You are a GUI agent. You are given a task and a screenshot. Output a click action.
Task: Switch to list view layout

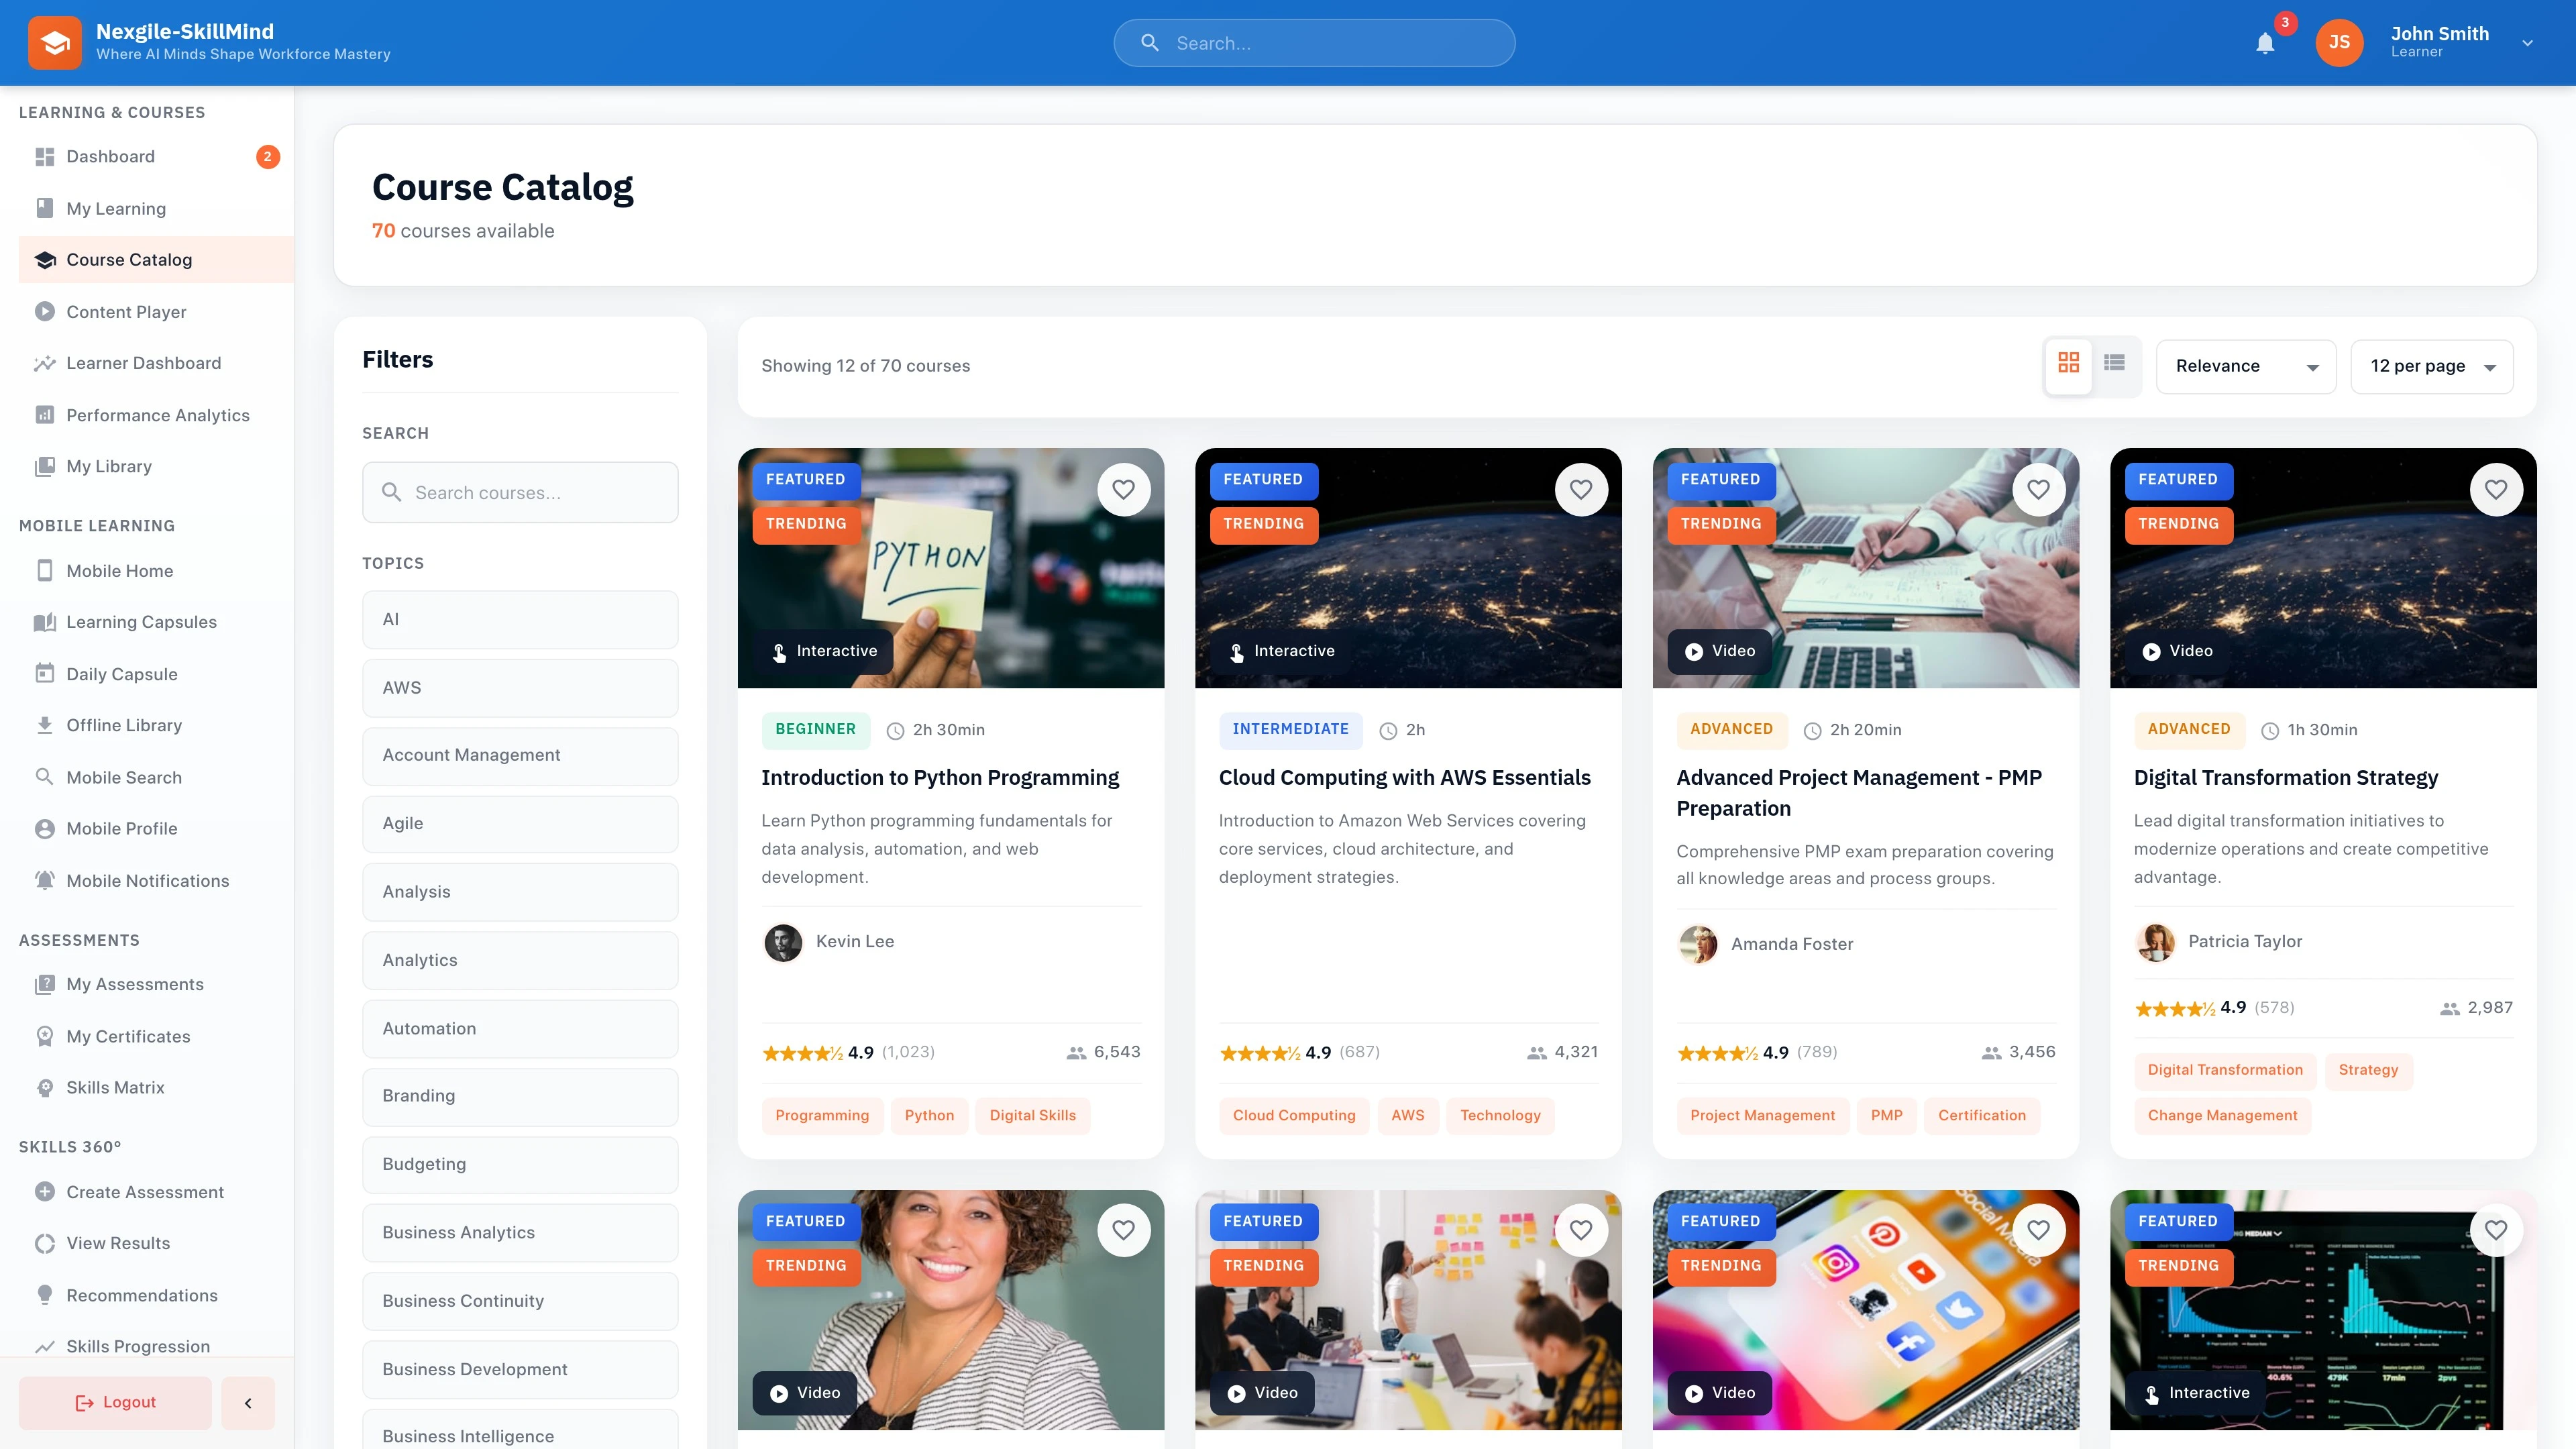click(x=2114, y=365)
